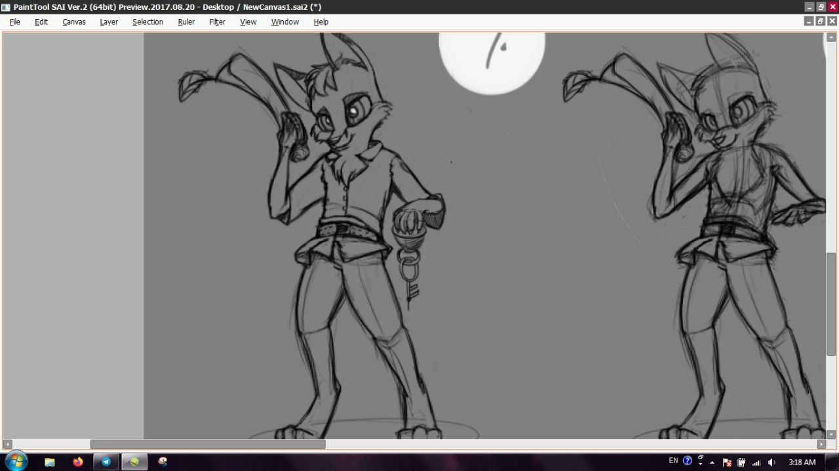Show hidden tray icons
839x471 pixels.
tap(712, 462)
